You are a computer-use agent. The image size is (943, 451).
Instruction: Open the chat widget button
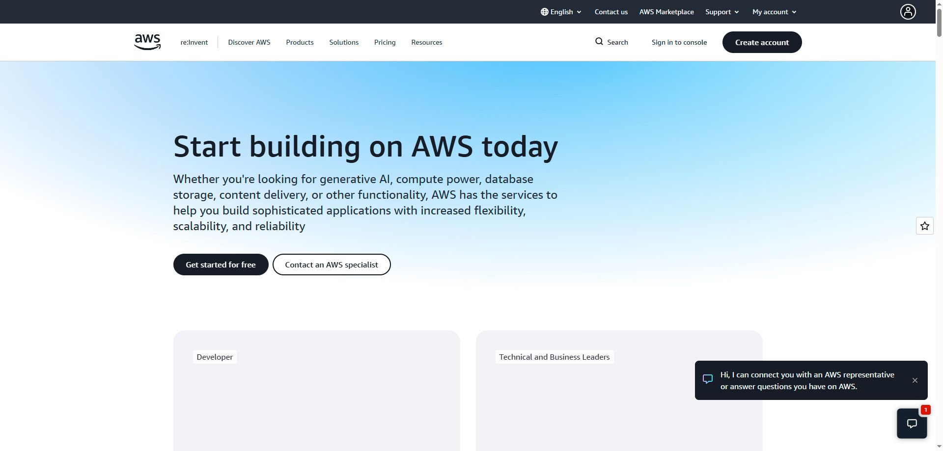point(912,424)
